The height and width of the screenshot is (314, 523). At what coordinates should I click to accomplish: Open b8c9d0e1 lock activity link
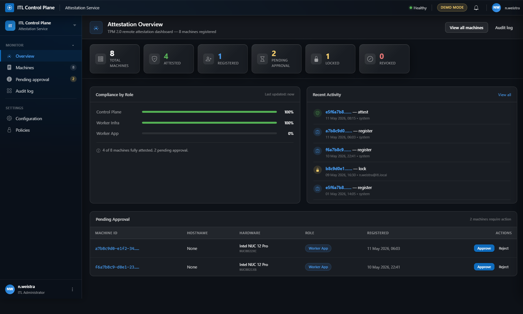point(339,169)
